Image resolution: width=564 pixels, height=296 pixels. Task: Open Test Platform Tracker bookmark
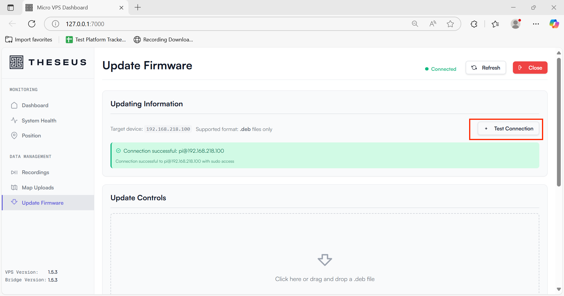pyautogui.click(x=96, y=40)
